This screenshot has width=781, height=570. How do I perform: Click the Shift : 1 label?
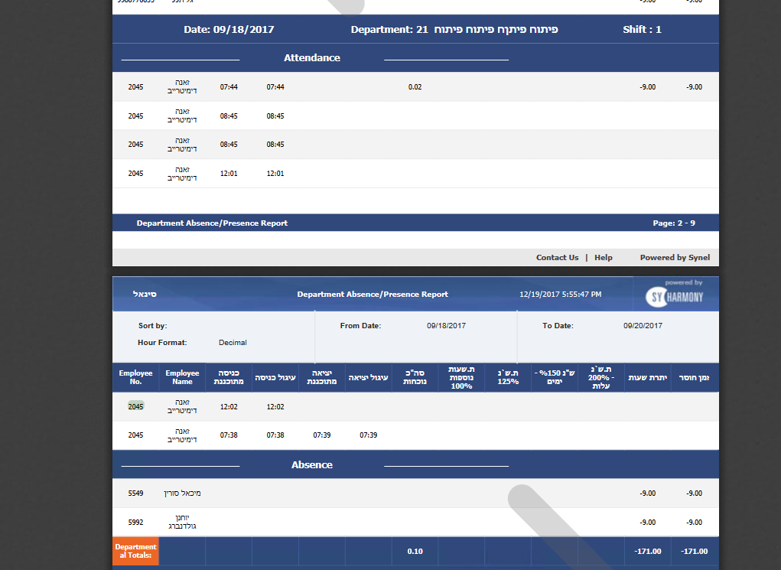coord(642,29)
